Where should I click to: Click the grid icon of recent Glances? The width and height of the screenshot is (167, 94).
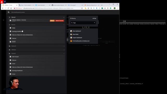[10, 38]
